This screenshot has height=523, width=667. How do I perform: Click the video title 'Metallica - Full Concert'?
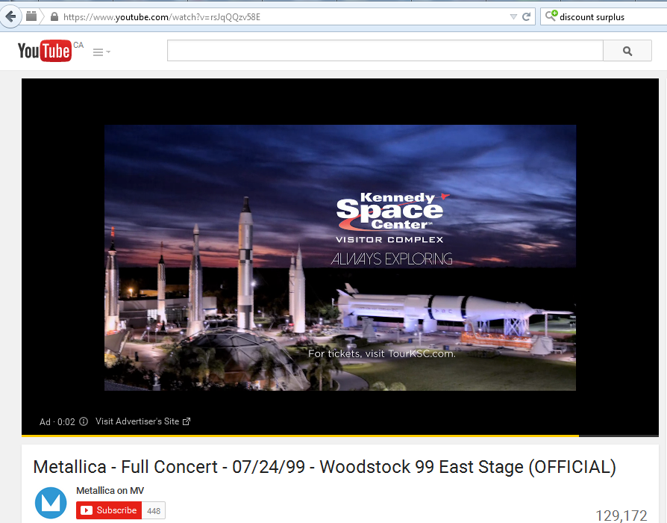(325, 467)
